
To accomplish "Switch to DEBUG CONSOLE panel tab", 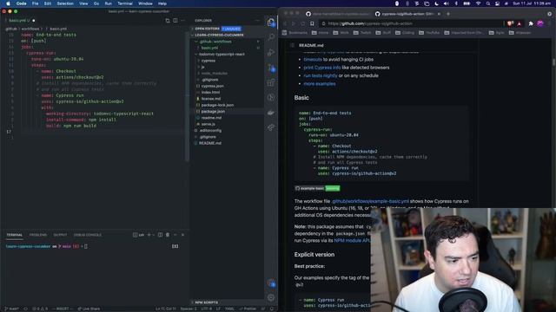I will click(x=87, y=235).
